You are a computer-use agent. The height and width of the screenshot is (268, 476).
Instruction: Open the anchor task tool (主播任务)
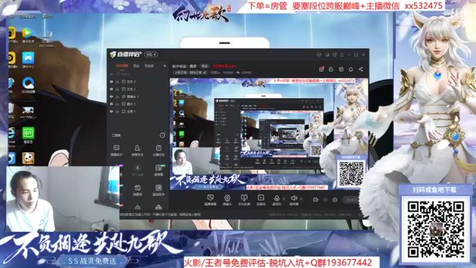click(x=158, y=151)
